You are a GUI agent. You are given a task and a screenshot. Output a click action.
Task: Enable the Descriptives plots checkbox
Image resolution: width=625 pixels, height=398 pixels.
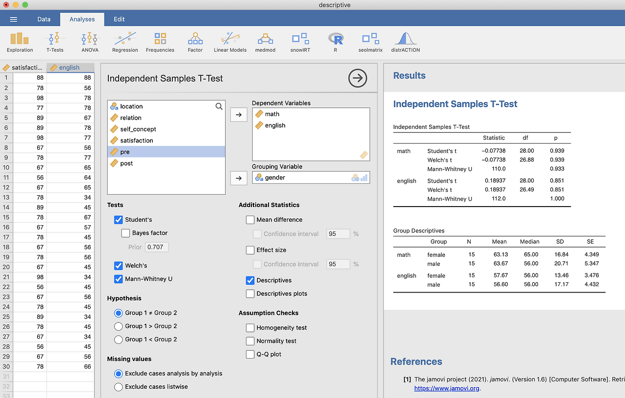pyautogui.click(x=250, y=293)
